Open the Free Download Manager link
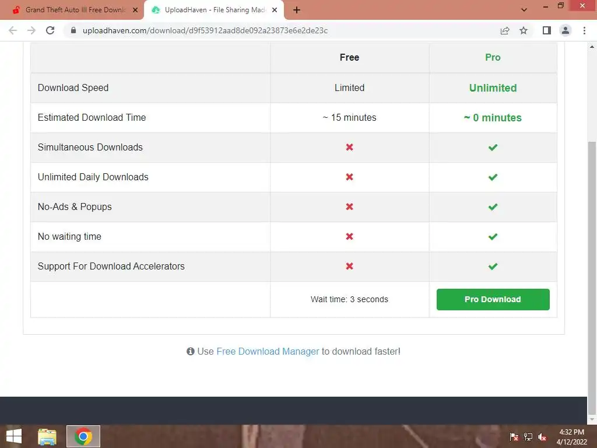Image resolution: width=597 pixels, height=448 pixels. 268,351
